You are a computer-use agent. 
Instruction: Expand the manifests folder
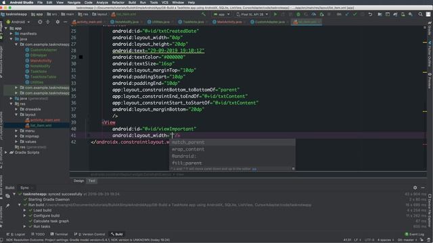pos(12,34)
